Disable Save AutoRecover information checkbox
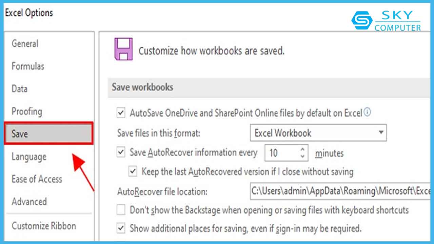 (x=121, y=152)
